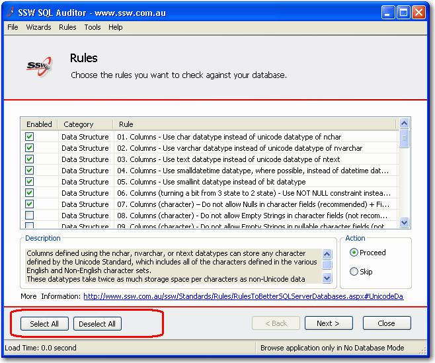Open the More Information ssw.com.au link
The image size is (435, 363).
(243, 296)
